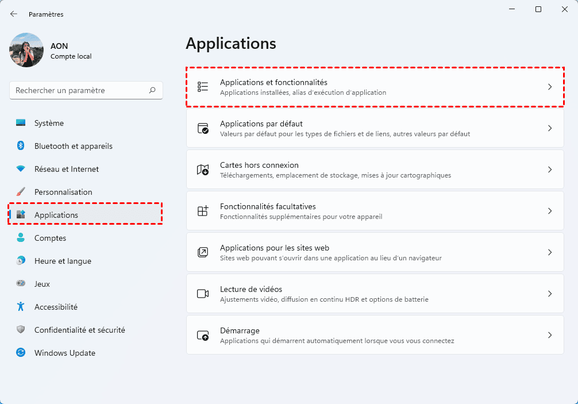Click the Confidentialité et sécurité shield icon
The image size is (578, 404).
point(21,330)
